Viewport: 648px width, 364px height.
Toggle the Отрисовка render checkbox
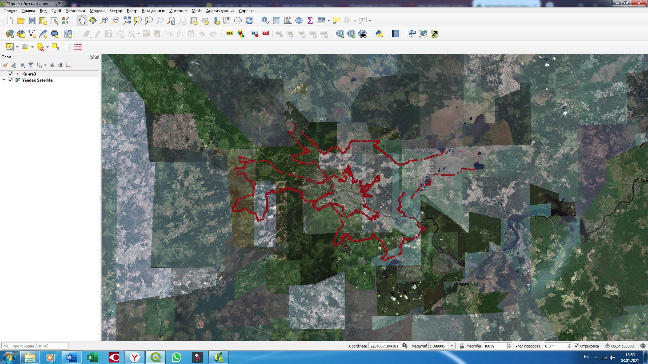pos(576,346)
